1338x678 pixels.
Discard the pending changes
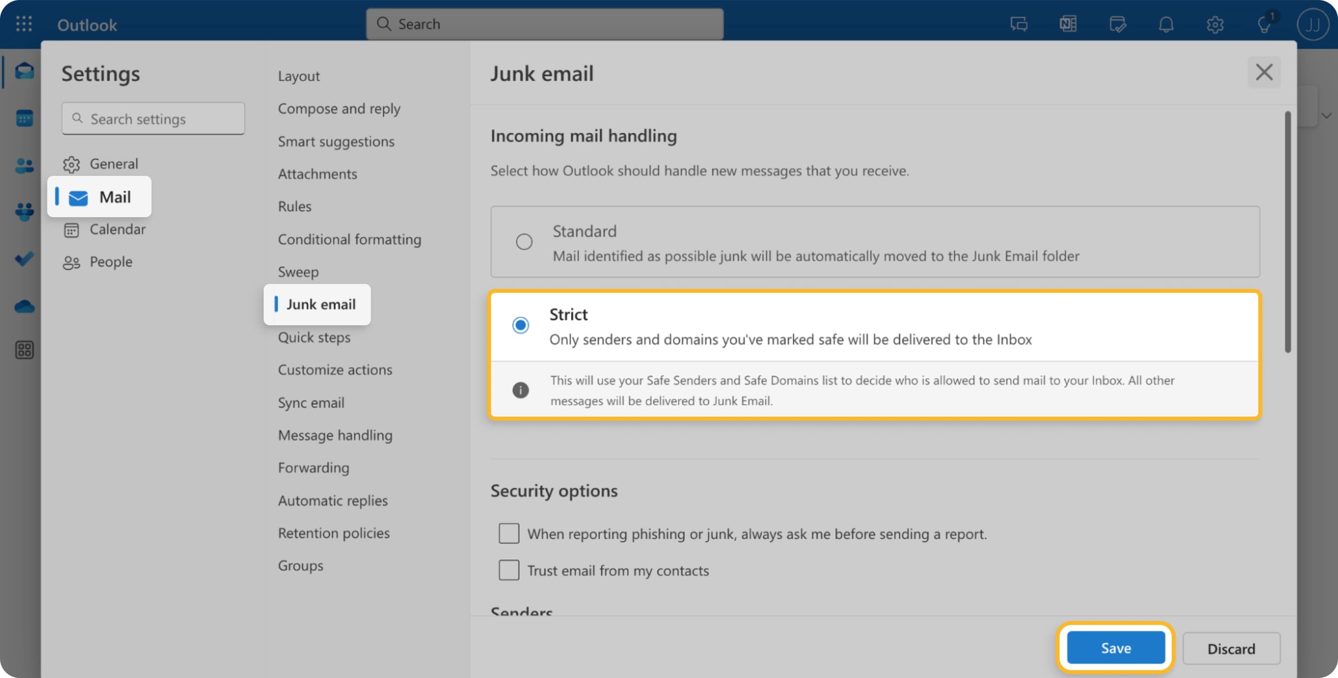1232,649
